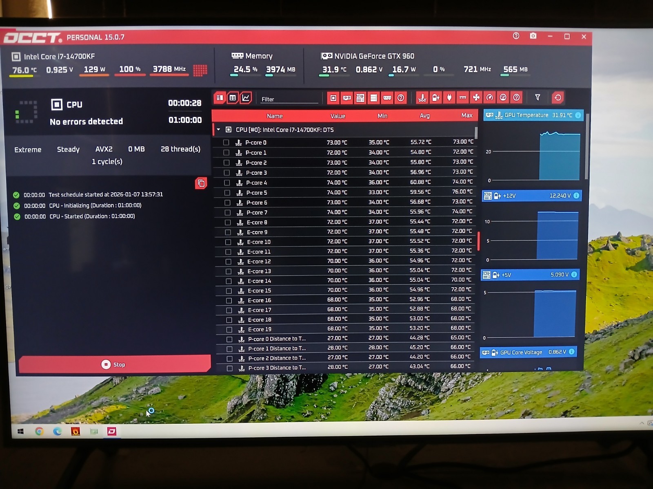Toggle the fan sensor type filter
Viewport: 653px width, 489px height.
(476, 98)
